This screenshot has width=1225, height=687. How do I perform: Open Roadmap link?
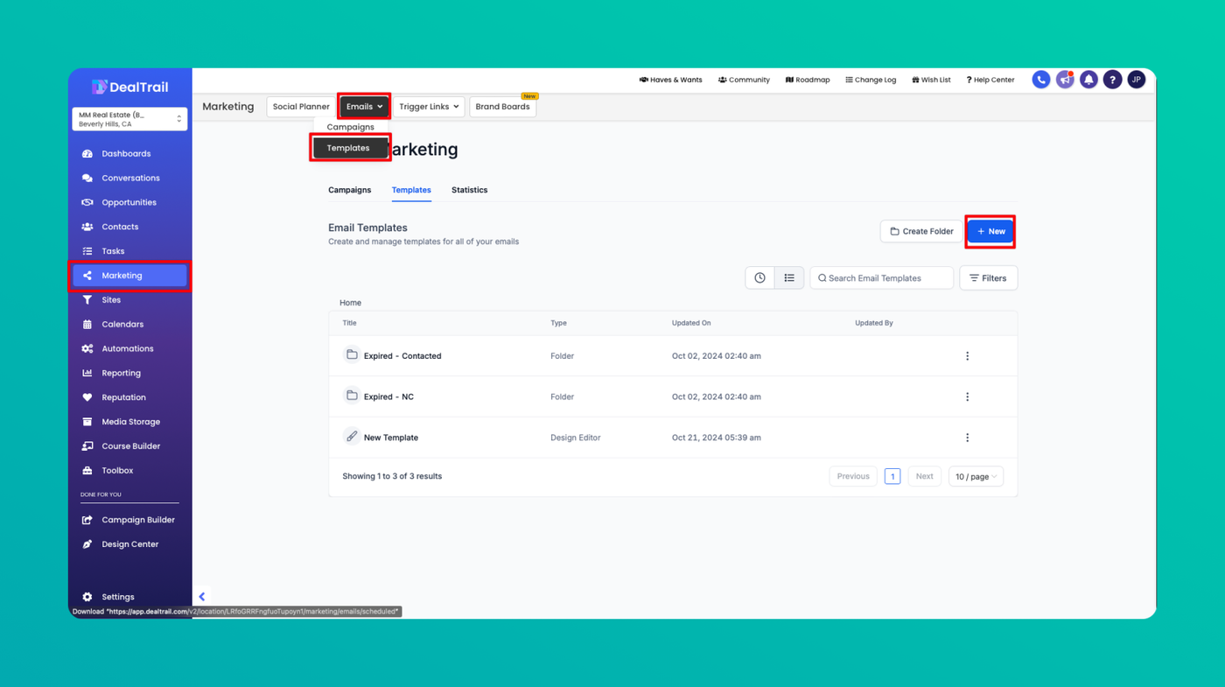coord(808,80)
